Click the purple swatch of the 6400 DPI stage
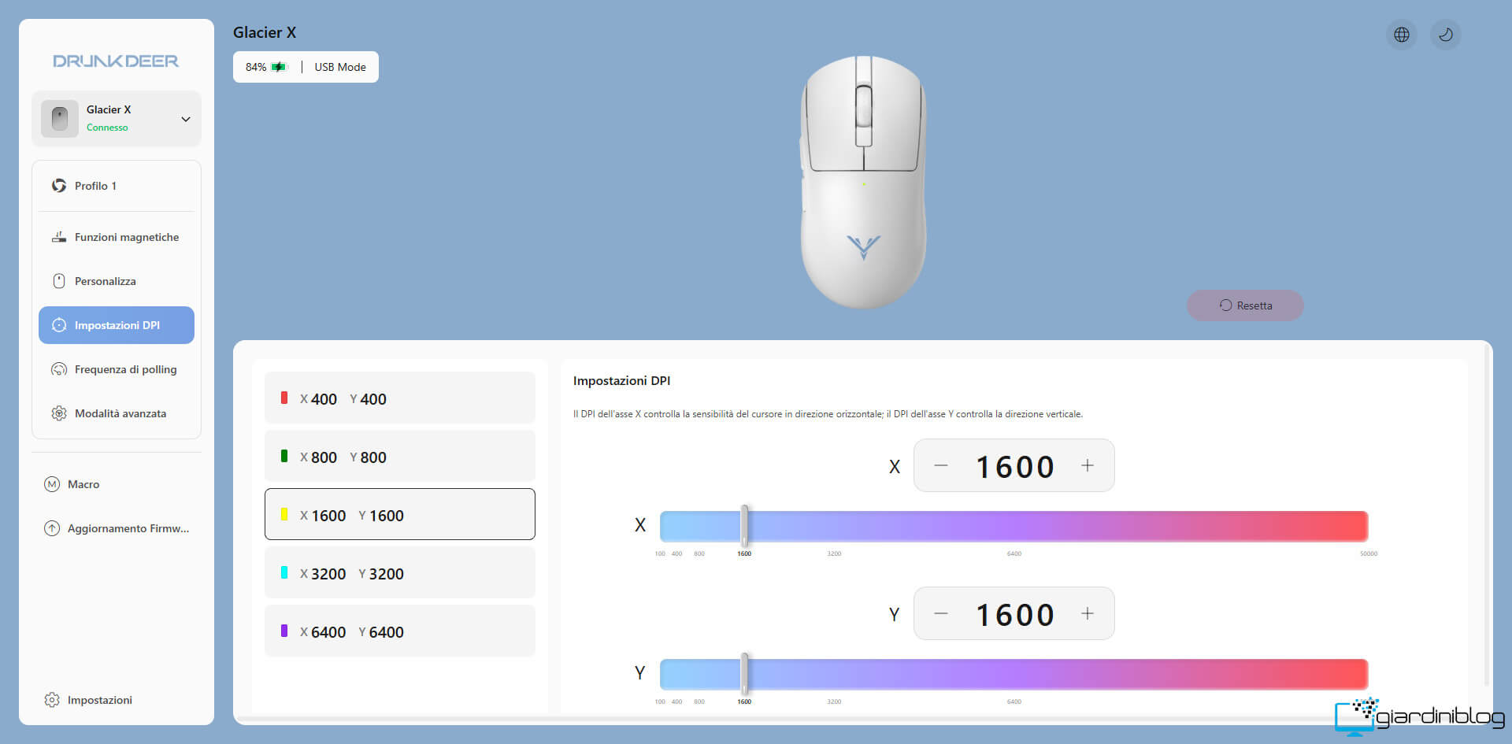Viewport: 1512px width, 744px height. pyautogui.click(x=284, y=631)
